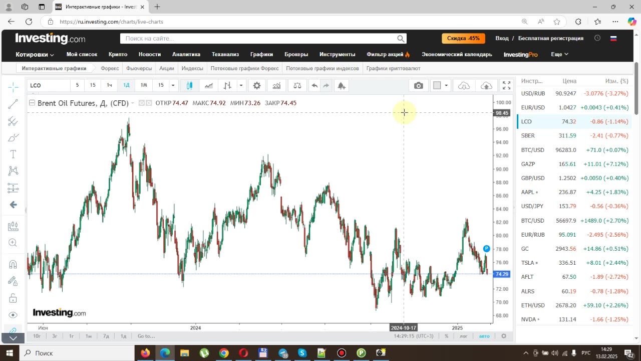Open the prediction and measurement tools
Image resolution: width=641 pixels, height=361 pixels.
point(13,188)
